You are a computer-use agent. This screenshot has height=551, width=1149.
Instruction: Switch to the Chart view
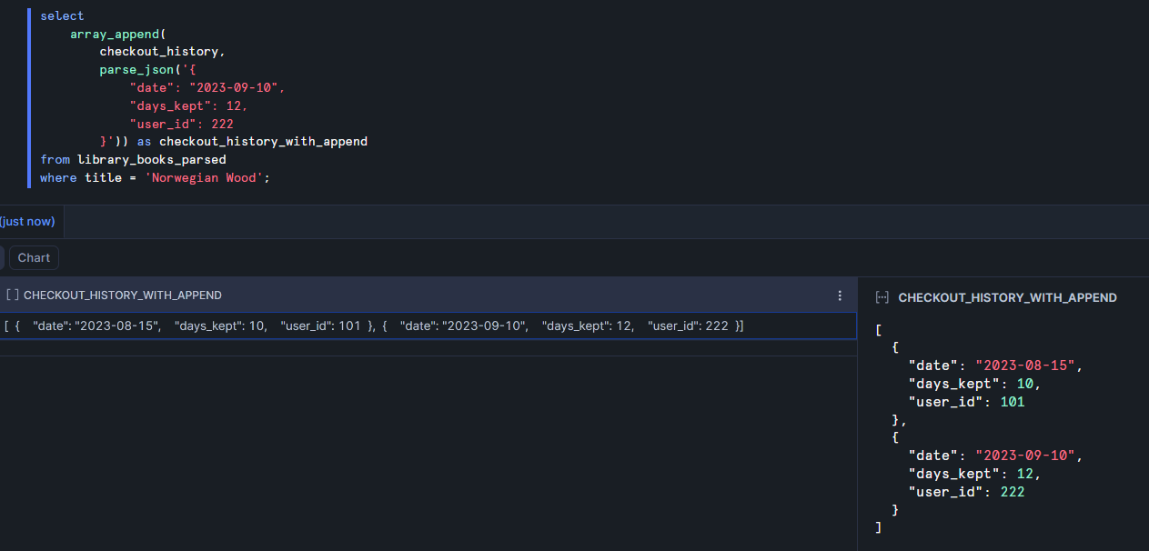(34, 257)
